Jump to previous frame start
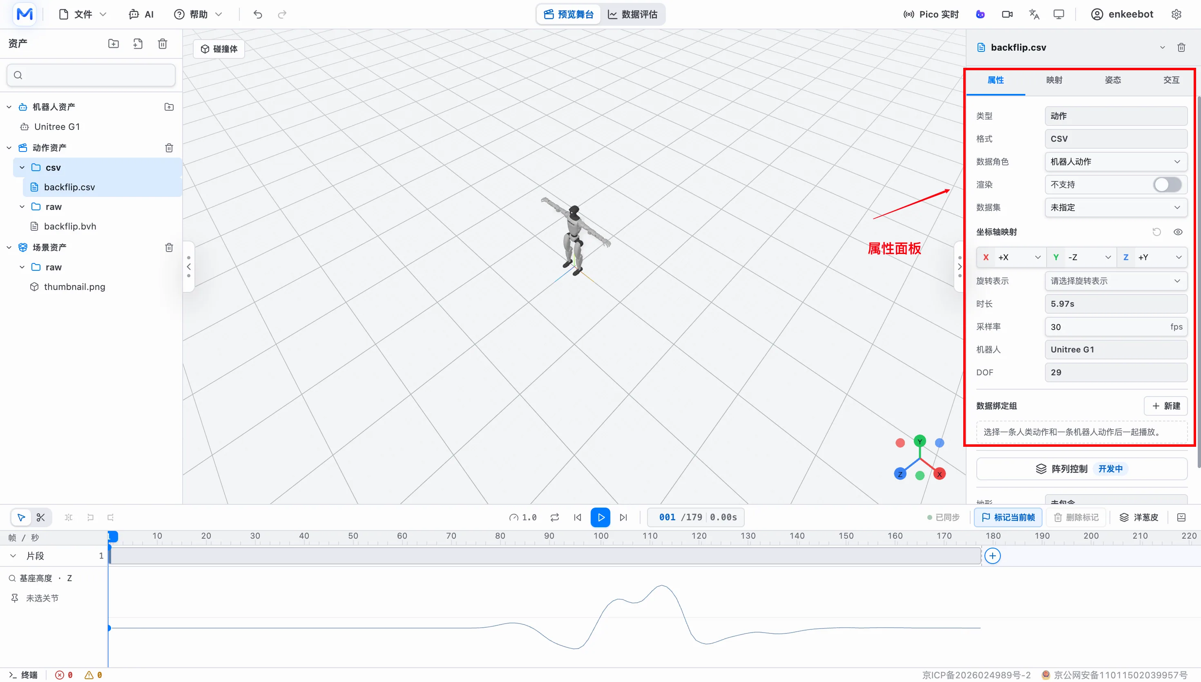The width and height of the screenshot is (1201, 682). pos(577,517)
